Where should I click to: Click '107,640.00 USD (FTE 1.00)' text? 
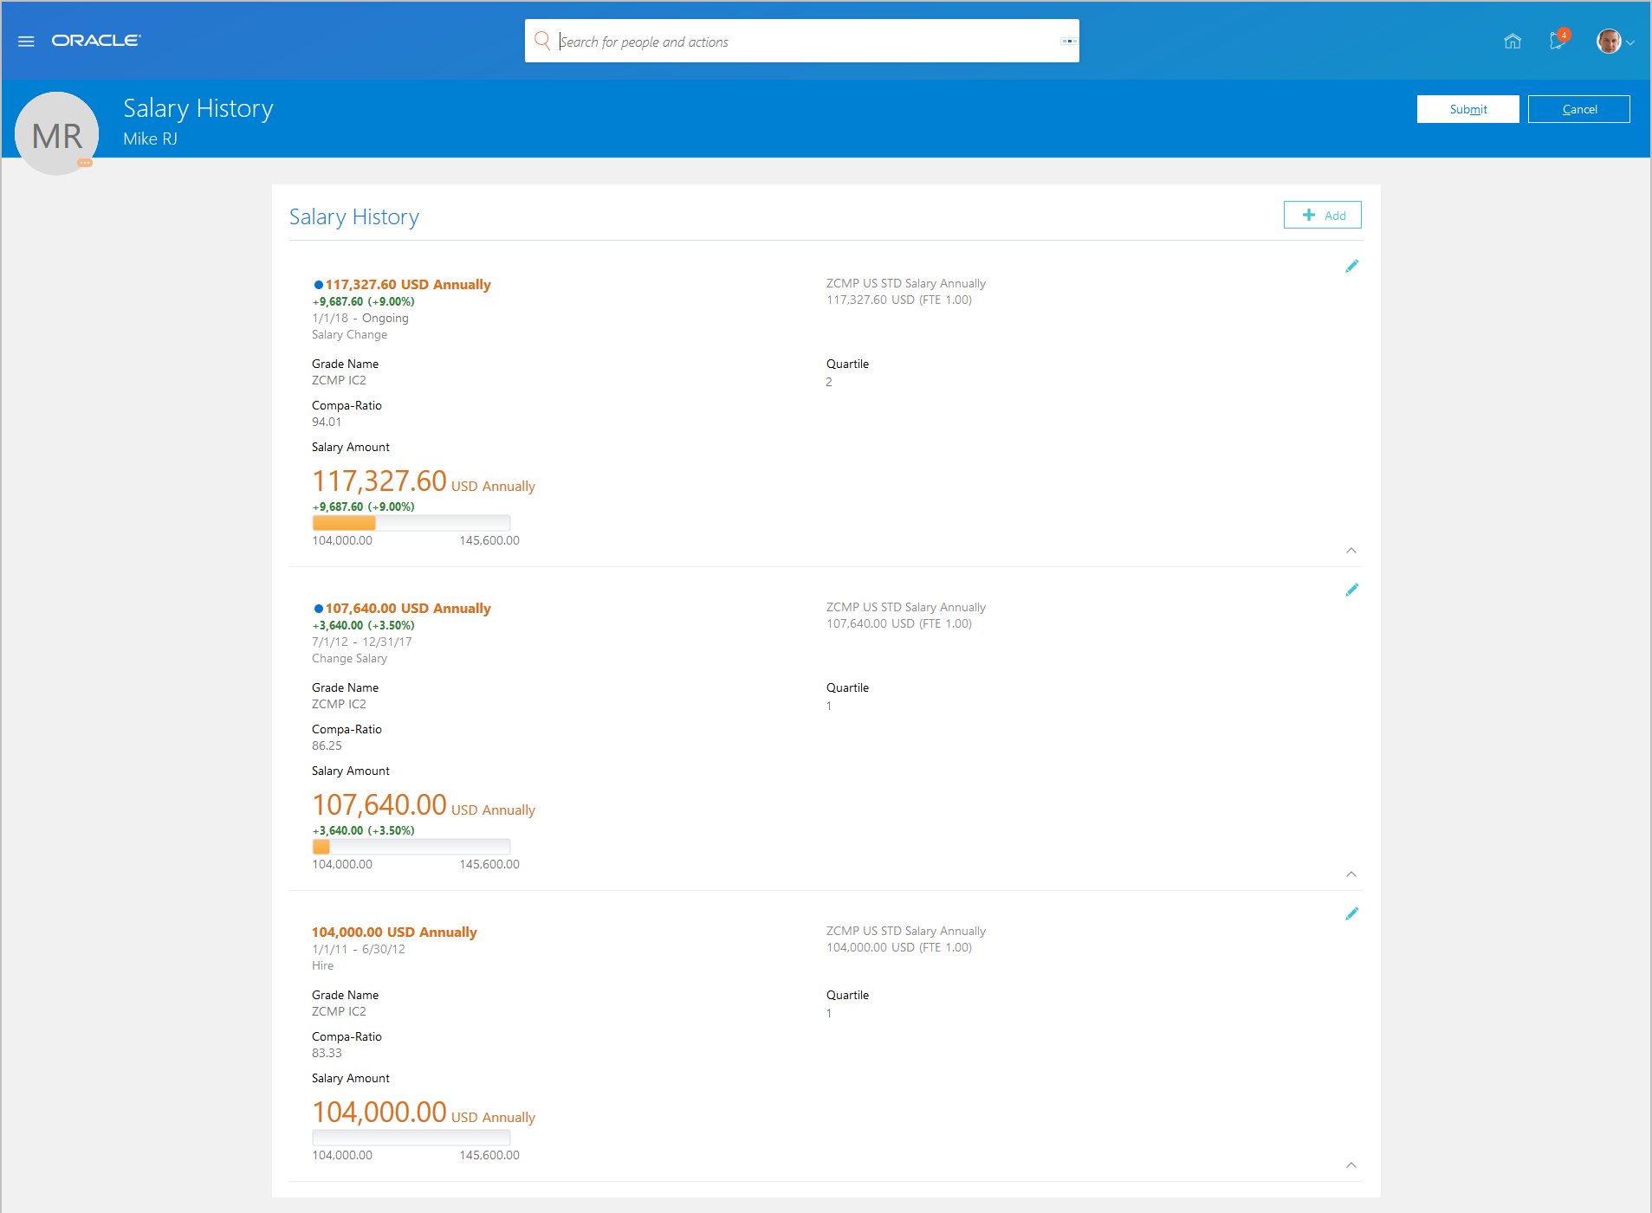(899, 623)
